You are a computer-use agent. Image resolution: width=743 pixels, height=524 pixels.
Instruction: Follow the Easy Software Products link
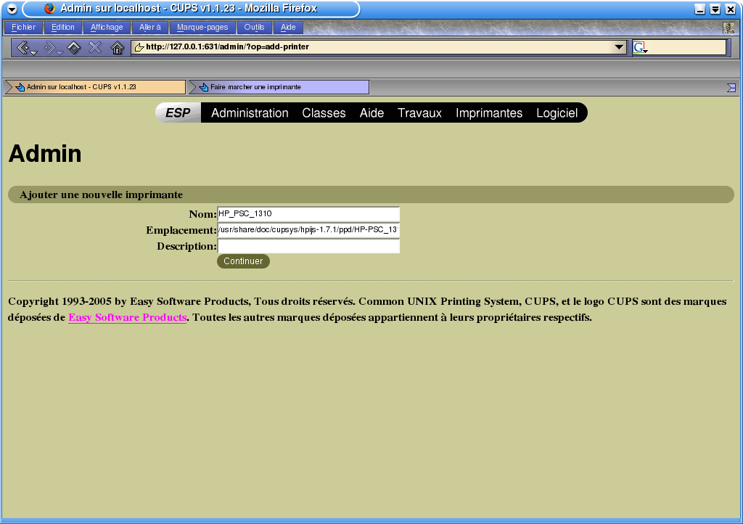coord(128,317)
